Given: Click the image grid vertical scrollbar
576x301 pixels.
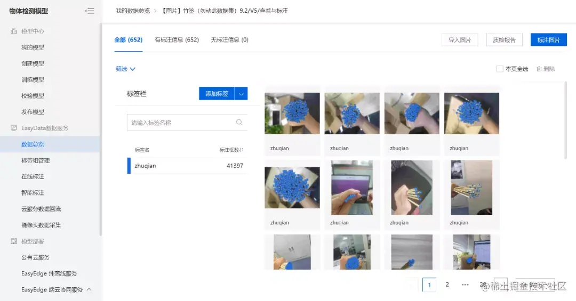Looking at the screenshot, I should coord(565,120).
